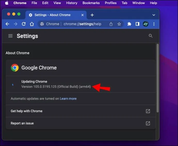
Task: Open the Profiles menu
Action: point(111,3)
